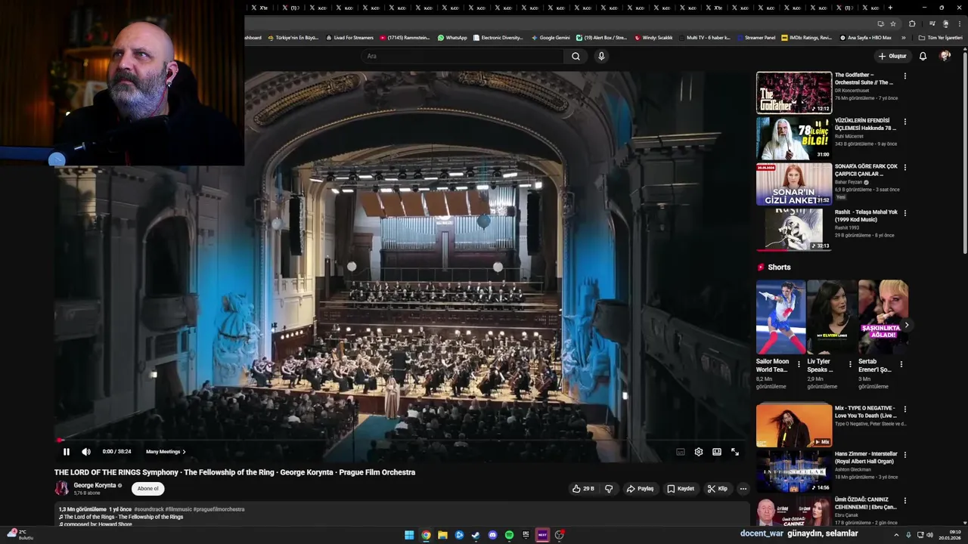Open Yüzüklerin Efendisi Üçlemesi video thumbnail
Image resolution: width=968 pixels, height=544 pixels.
click(794, 138)
